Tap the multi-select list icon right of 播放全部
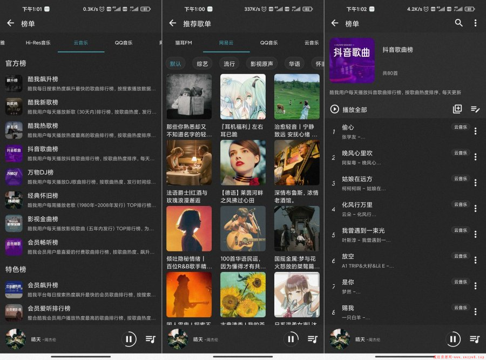 475,109
